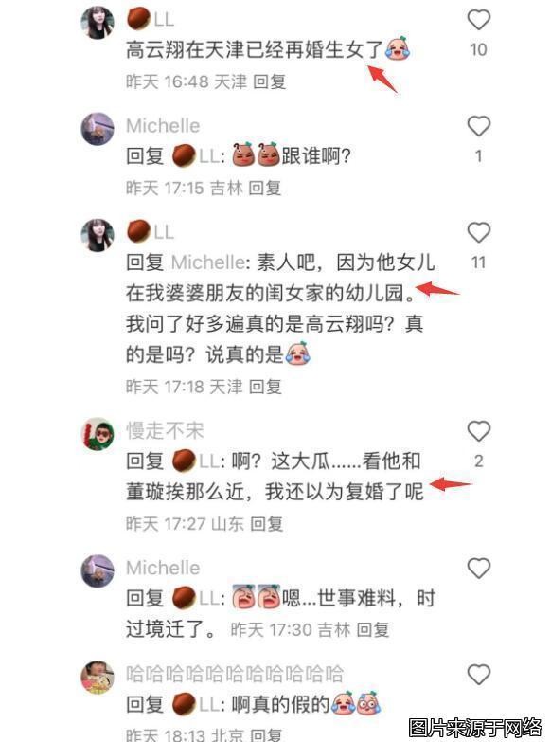Like 慢走不宋's comment about 董璇
551x742 pixels.
coord(478,431)
